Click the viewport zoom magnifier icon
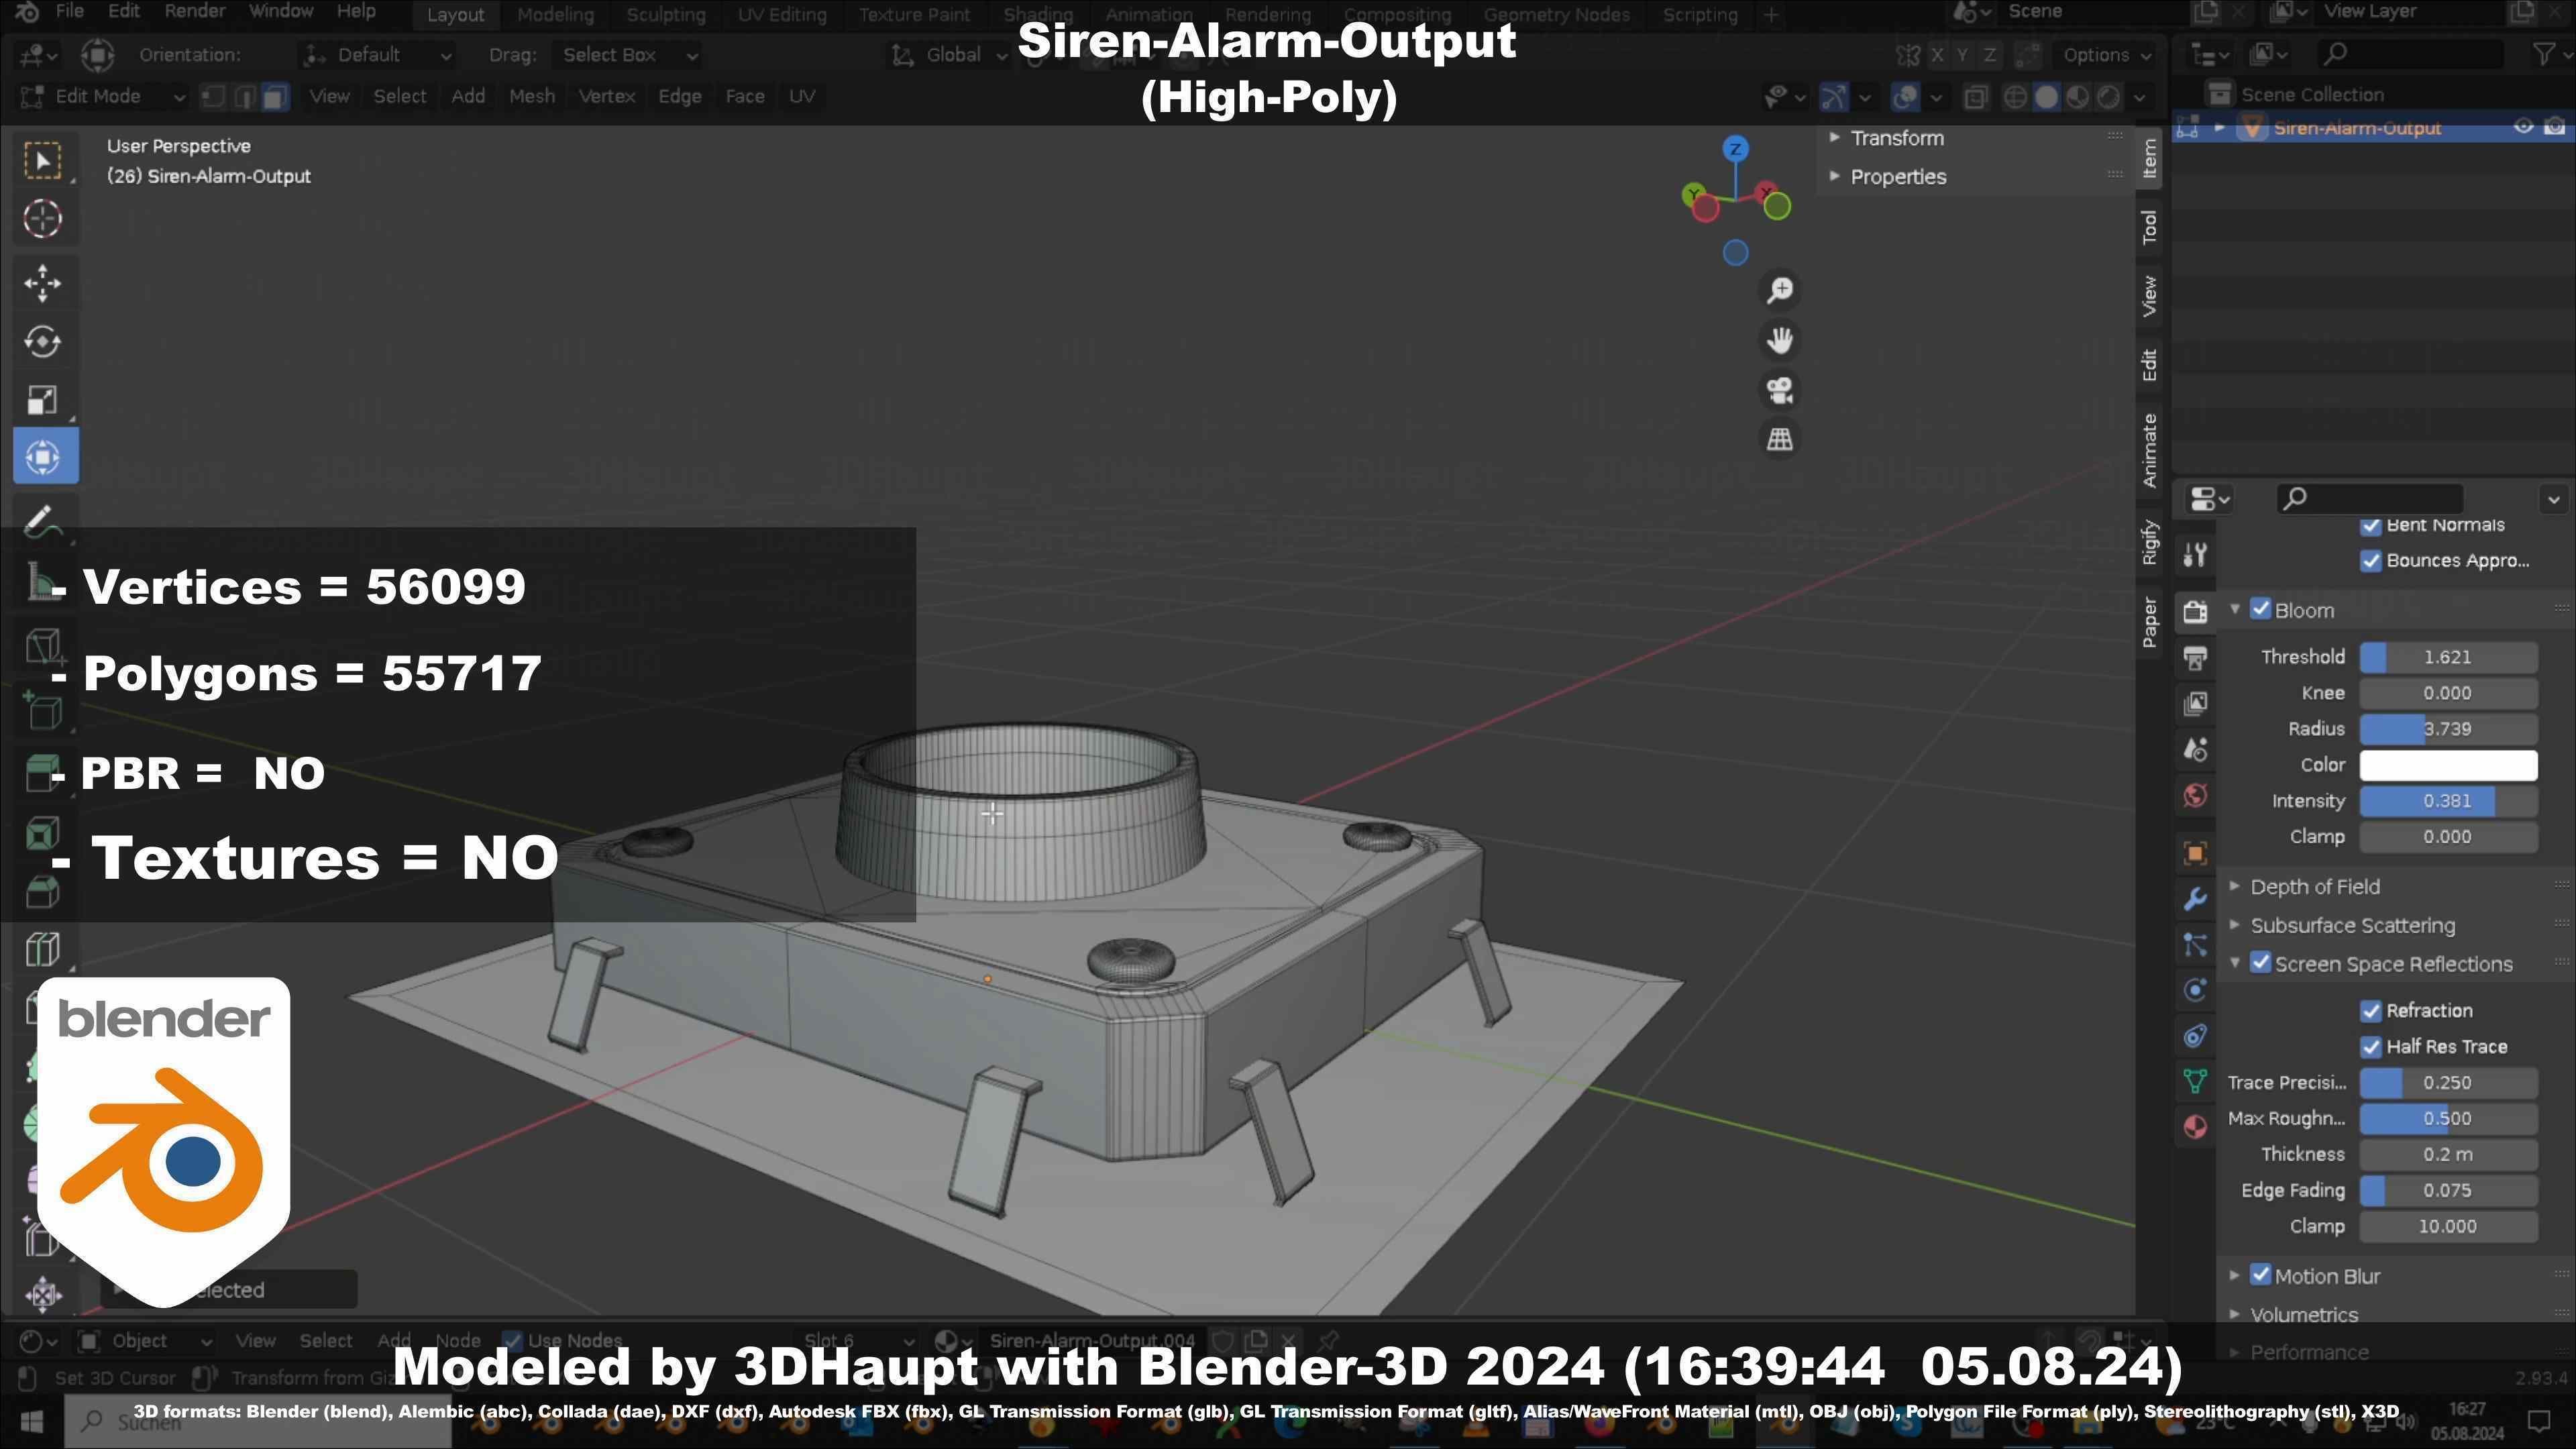Image resolution: width=2576 pixels, height=1449 pixels. [x=1780, y=291]
